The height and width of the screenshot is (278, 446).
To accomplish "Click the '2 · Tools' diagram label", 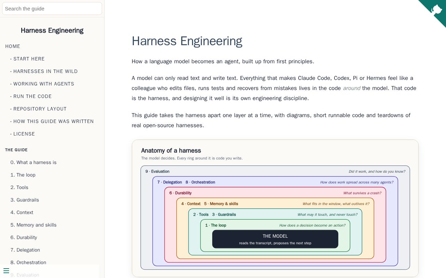I will pyautogui.click(x=201, y=214).
